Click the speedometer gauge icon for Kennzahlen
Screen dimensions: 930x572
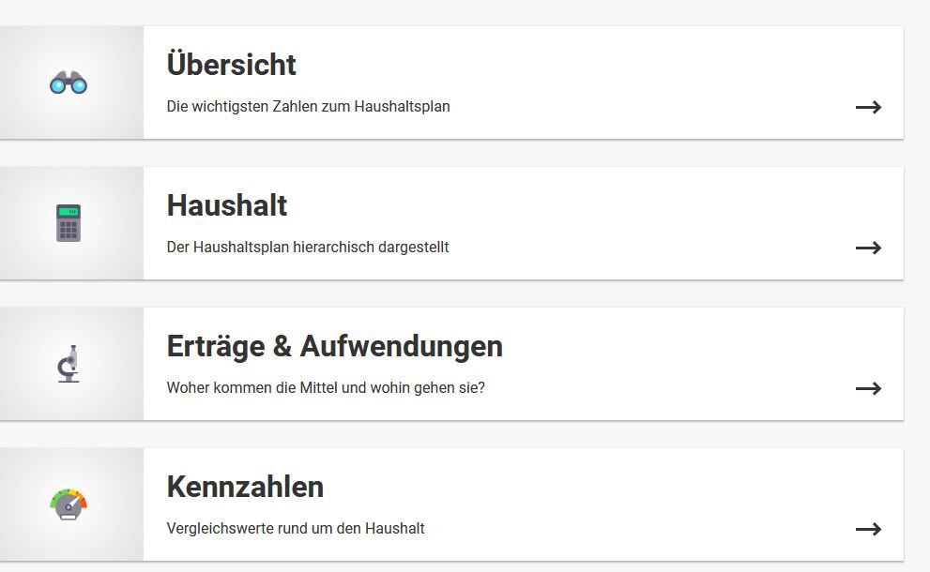coord(69,504)
